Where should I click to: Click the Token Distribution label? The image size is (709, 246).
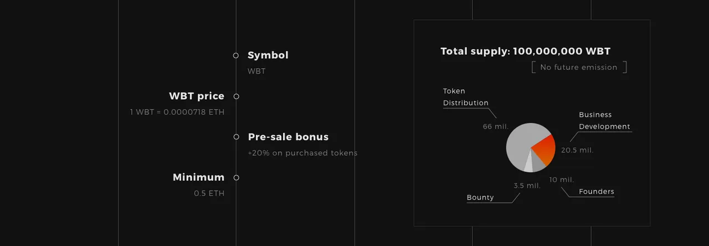466,97
